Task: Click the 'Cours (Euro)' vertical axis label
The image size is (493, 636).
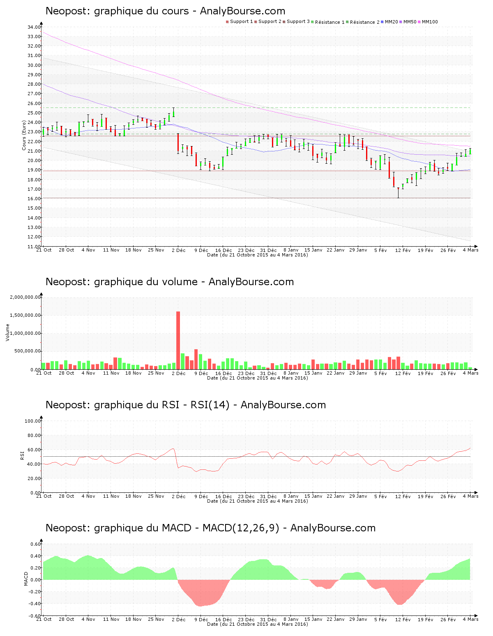Action: click(x=24, y=135)
